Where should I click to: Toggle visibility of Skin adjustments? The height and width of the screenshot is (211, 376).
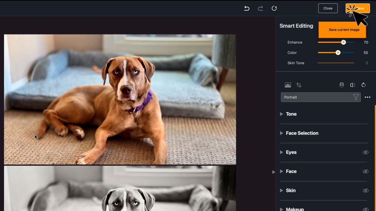pyautogui.click(x=365, y=190)
